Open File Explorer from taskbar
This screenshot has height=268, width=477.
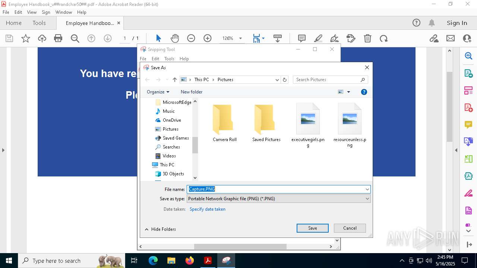point(171,261)
